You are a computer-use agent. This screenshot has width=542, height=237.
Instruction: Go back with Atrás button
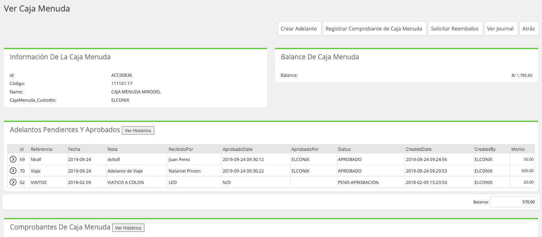click(529, 28)
